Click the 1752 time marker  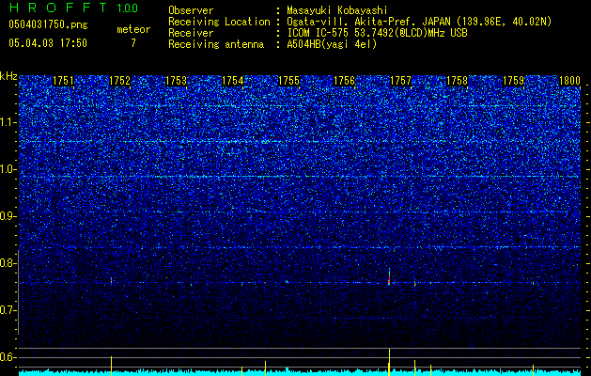click(119, 81)
